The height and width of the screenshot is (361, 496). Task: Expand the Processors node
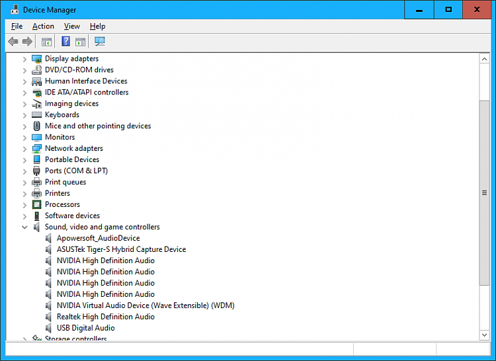click(x=24, y=205)
